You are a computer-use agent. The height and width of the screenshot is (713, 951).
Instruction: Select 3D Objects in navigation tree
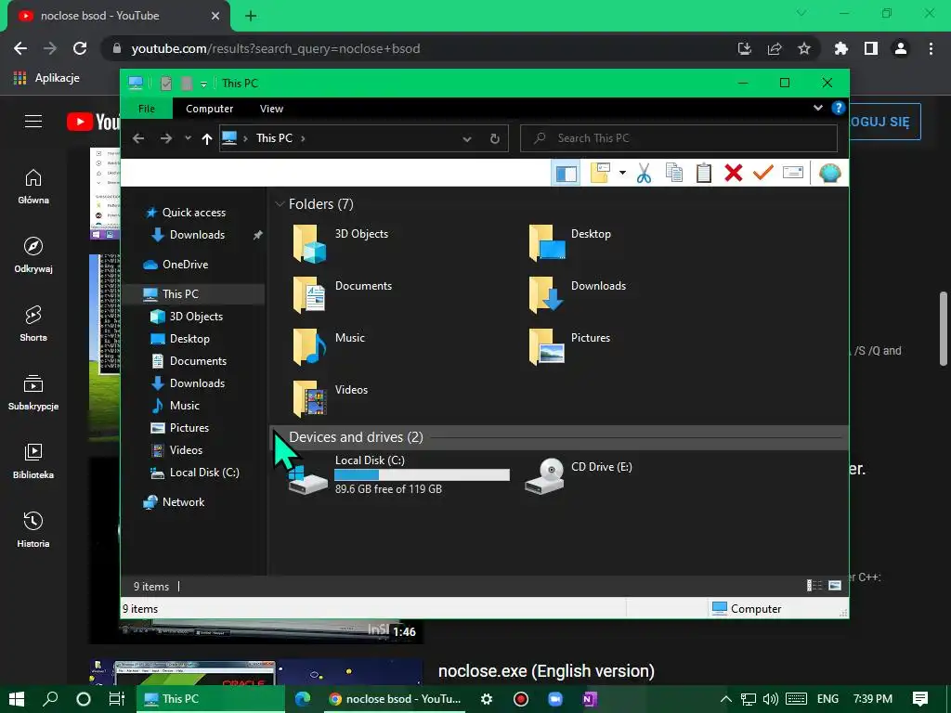point(196,317)
